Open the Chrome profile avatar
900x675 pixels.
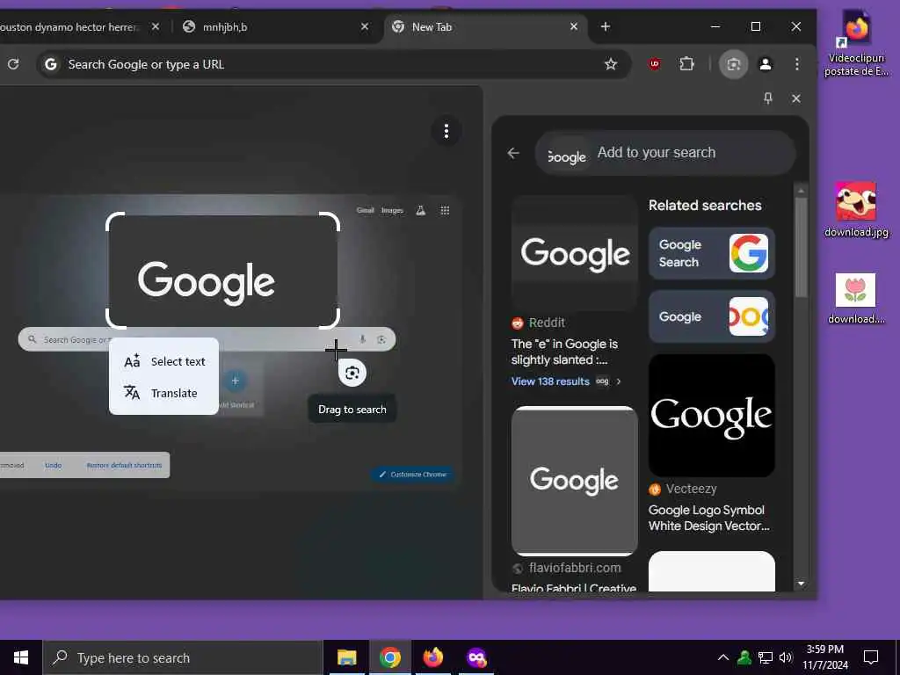(766, 64)
